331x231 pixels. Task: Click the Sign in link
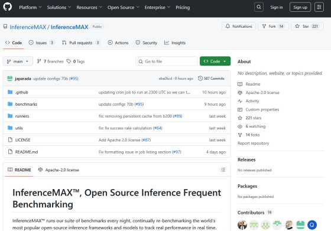point(276,7)
